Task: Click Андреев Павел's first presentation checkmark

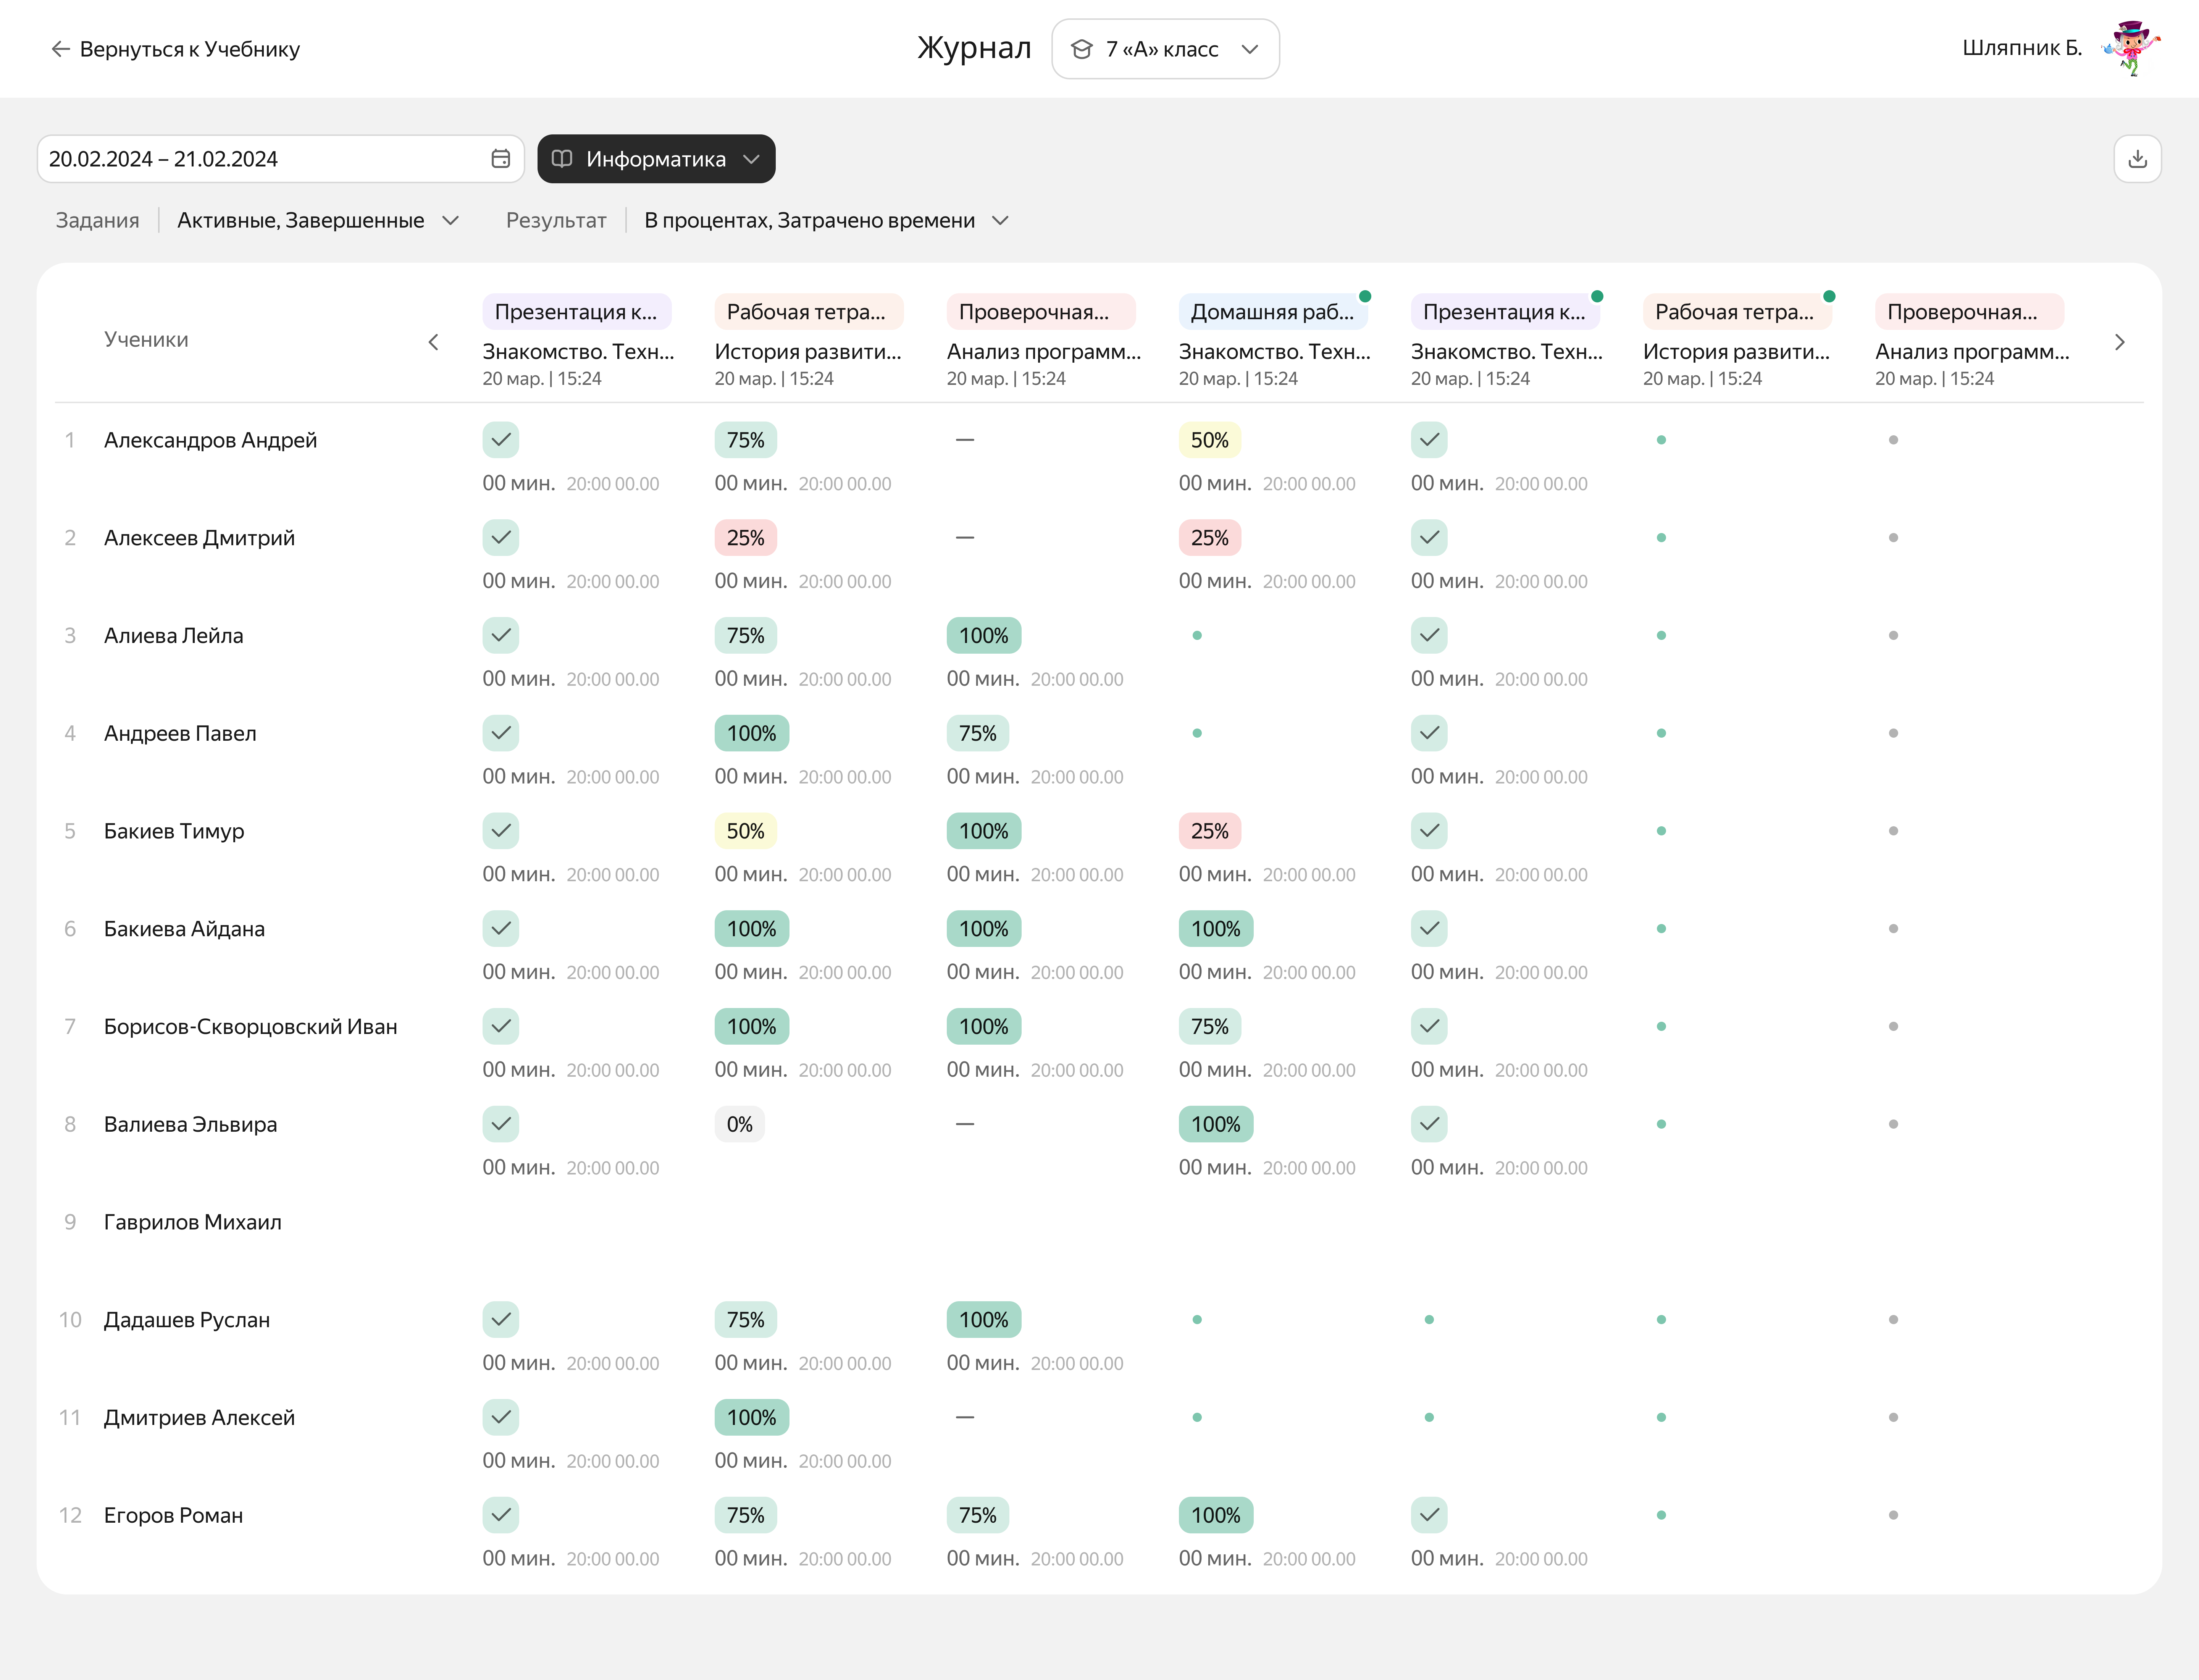Action: pos(501,733)
